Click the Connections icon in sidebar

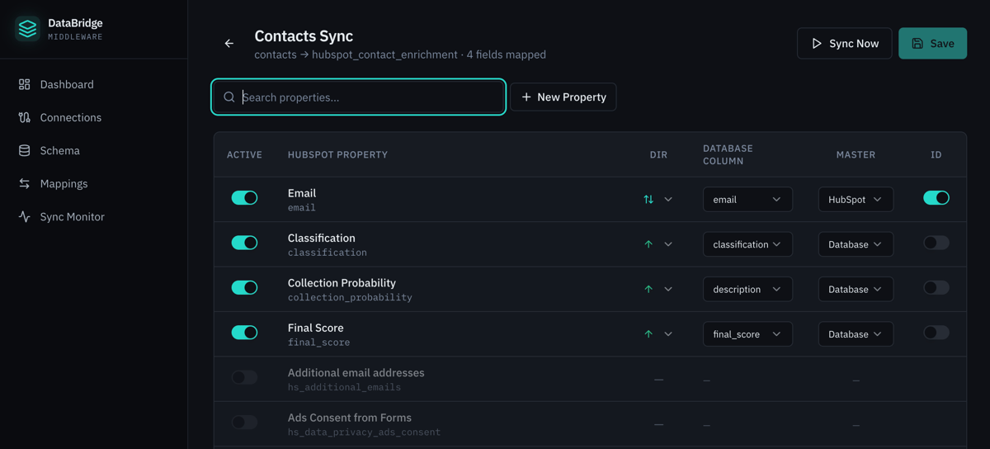point(25,117)
